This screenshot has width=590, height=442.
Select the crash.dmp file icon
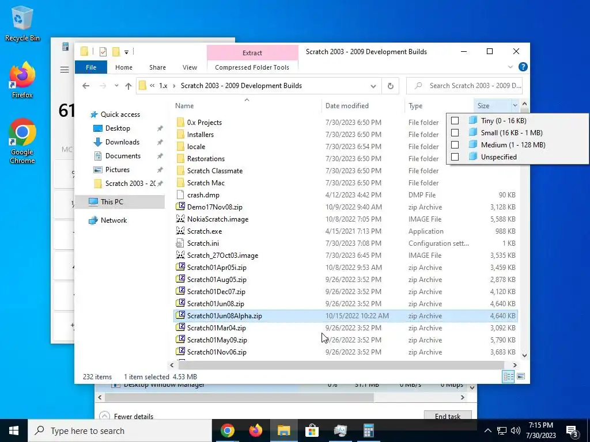click(x=180, y=195)
